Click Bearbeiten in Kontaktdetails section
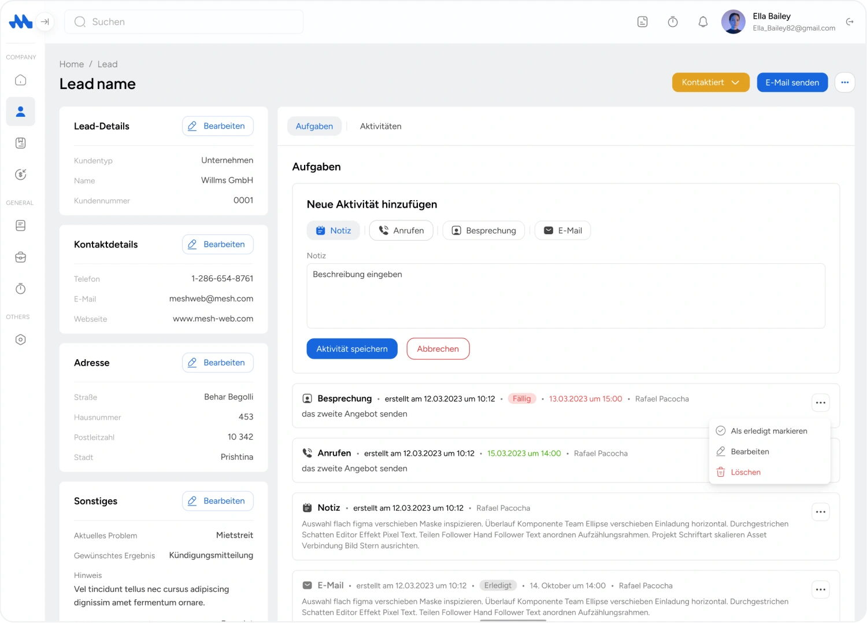This screenshot has width=867, height=623. (x=217, y=244)
